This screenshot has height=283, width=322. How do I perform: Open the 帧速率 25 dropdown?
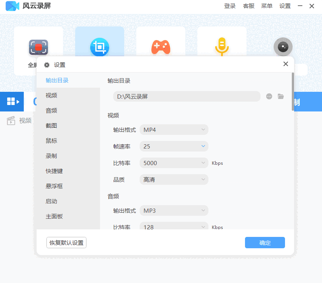tap(174, 146)
